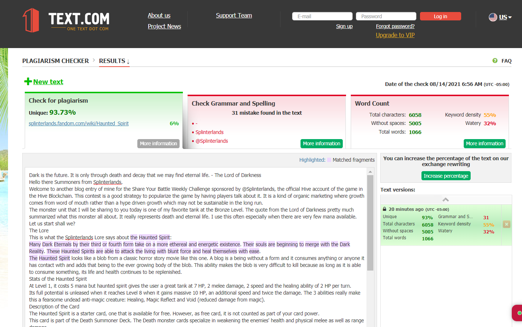Image resolution: width=522 pixels, height=327 pixels.
Task: Open the FAQ question mark icon
Action: pos(495,61)
